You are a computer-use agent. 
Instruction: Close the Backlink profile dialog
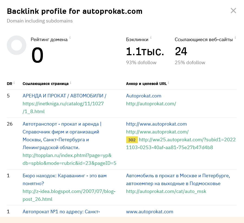(x=233, y=11)
